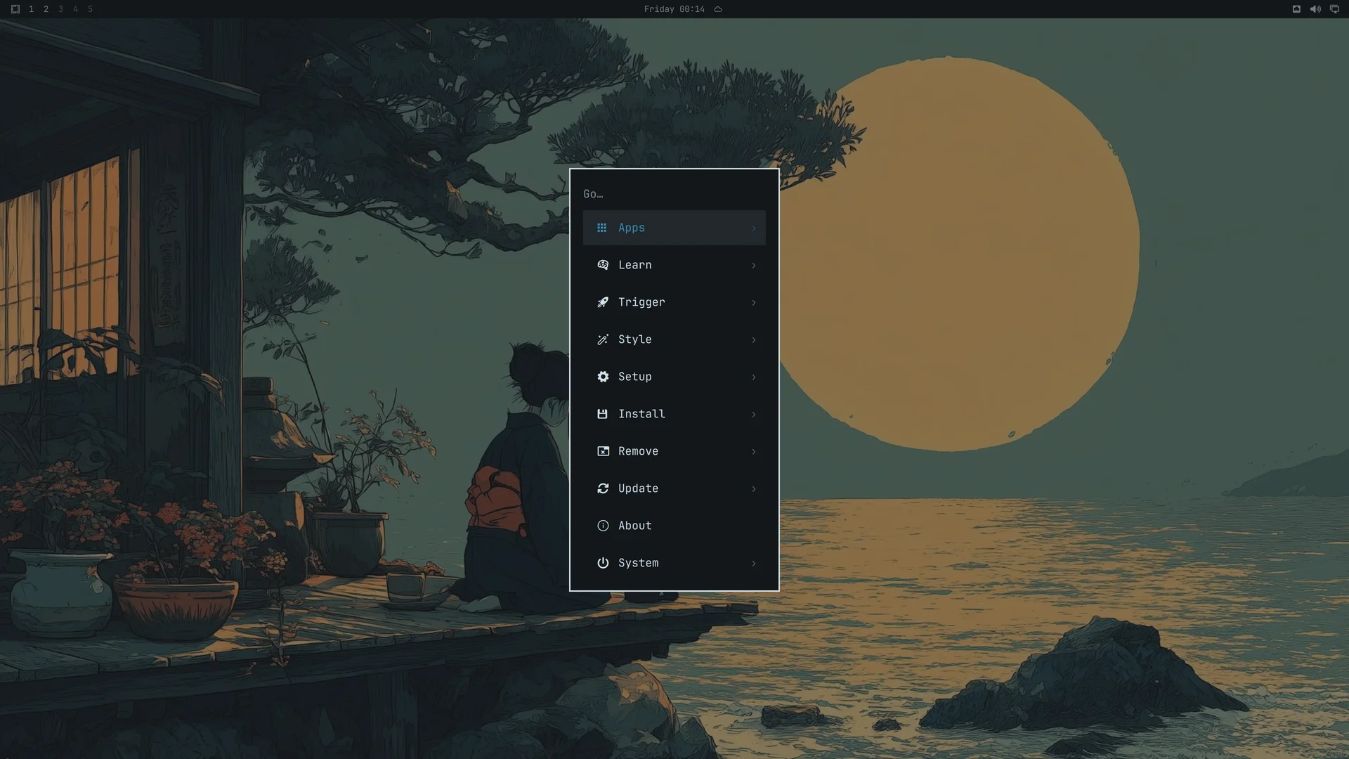Select the Learn menu entry
The width and height of the screenshot is (1349, 759).
674,265
